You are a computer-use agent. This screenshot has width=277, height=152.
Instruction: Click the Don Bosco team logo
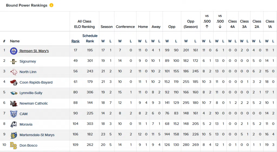tap(14, 145)
